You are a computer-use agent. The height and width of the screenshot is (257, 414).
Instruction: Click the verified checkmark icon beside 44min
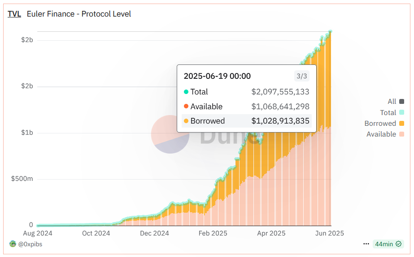pyautogui.click(x=399, y=244)
